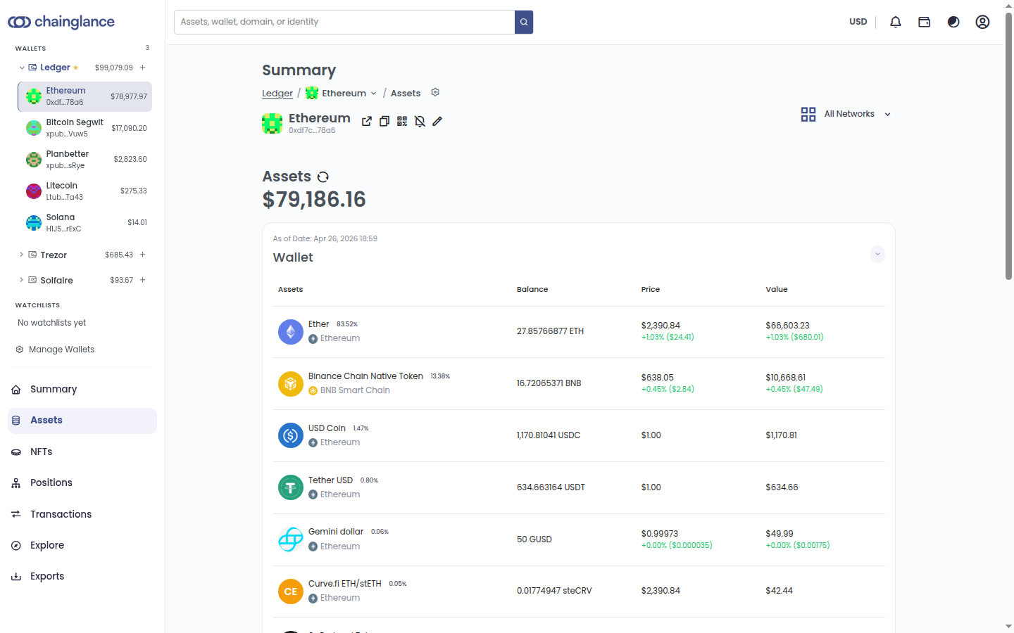Select the Bitcoin Segwit wallet avatar
Screen dimensions: 1014x633
coord(34,128)
